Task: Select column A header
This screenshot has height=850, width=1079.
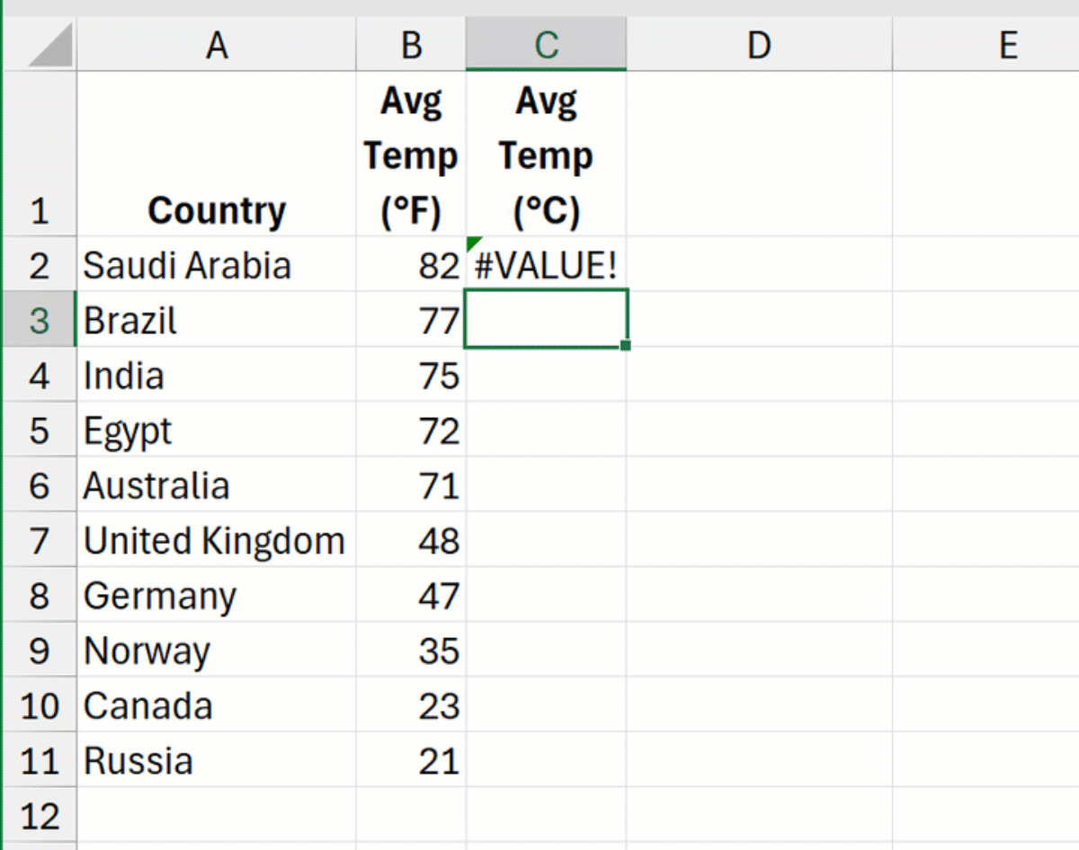Action: click(217, 45)
